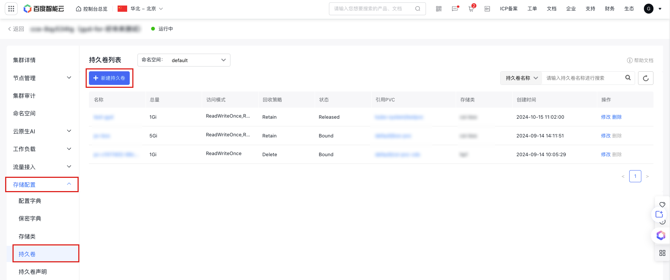Image resolution: width=670 pixels, height=280 pixels.
Task: Click the Baidu AI Cloud logo
Action: pyautogui.click(x=44, y=8)
